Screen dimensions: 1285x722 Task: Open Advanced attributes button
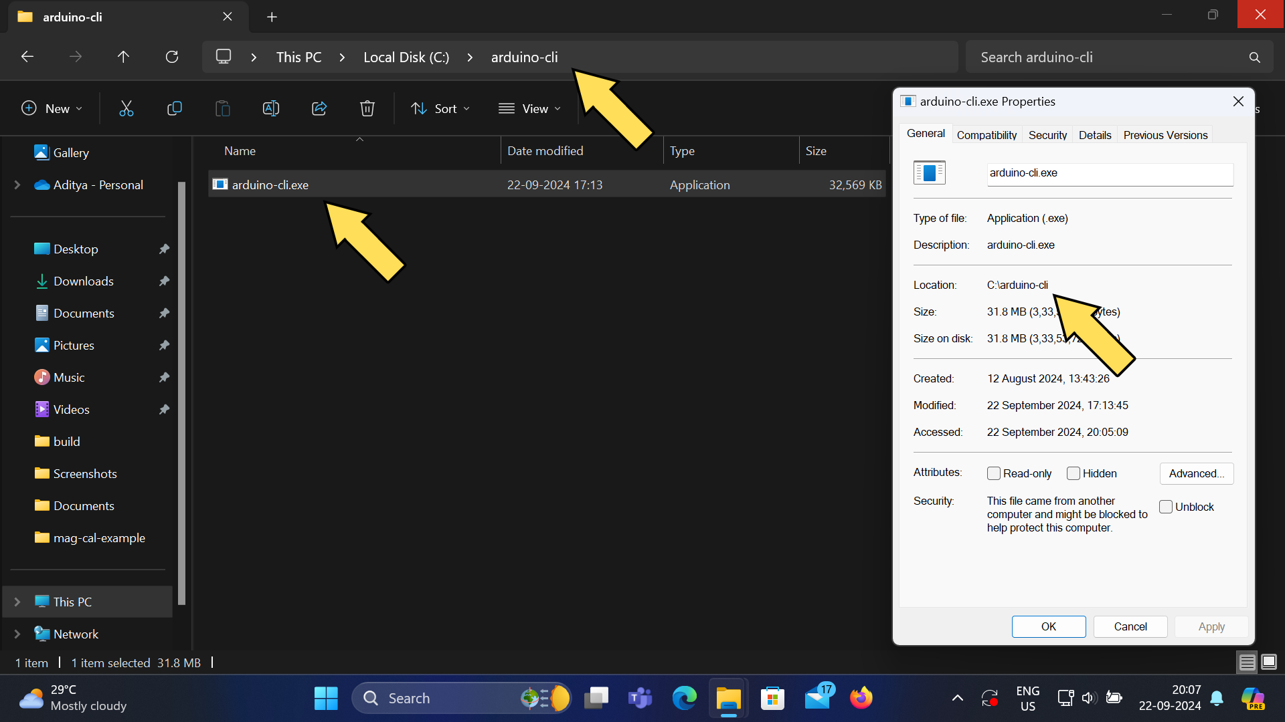point(1197,473)
